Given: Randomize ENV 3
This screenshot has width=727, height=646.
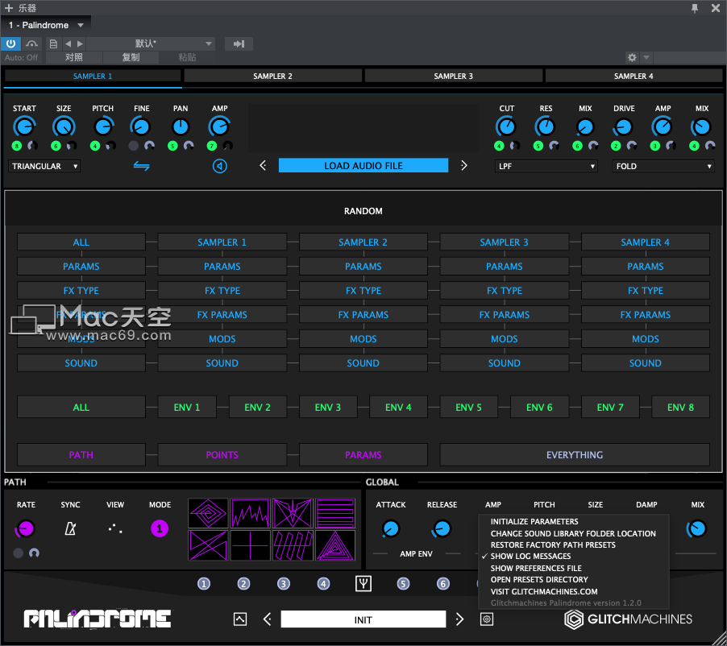Looking at the screenshot, I should [328, 408].
